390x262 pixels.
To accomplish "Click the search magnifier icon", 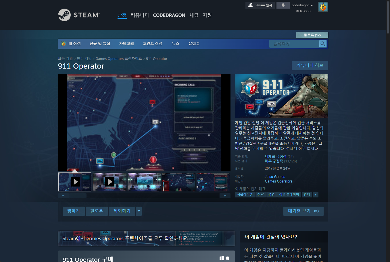I will [x=323, y=44].
